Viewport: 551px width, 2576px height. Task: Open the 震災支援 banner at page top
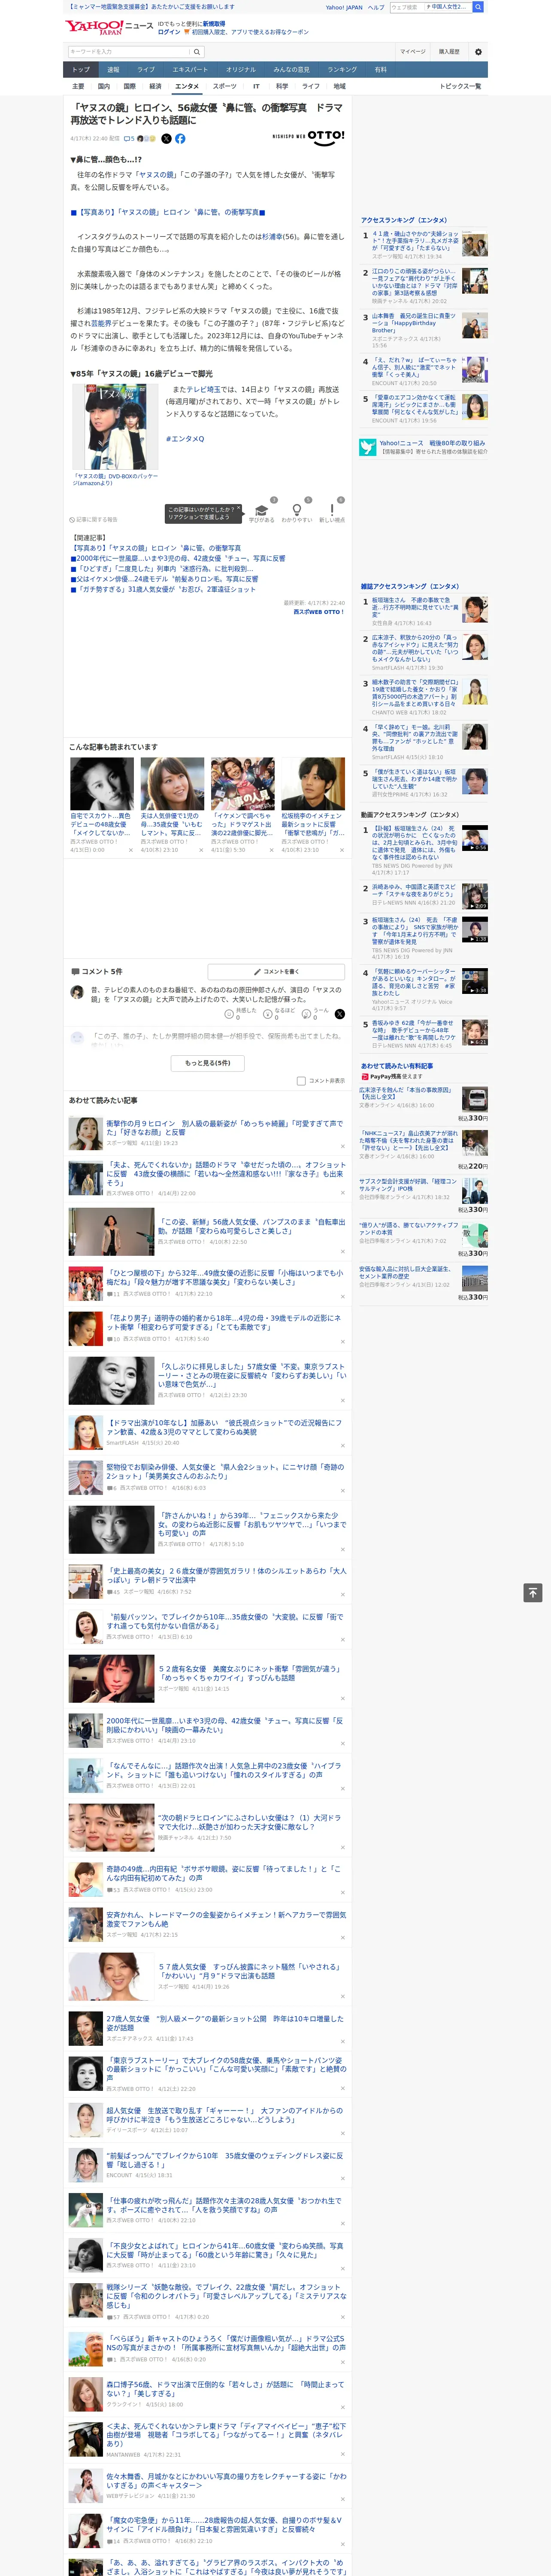151,7
